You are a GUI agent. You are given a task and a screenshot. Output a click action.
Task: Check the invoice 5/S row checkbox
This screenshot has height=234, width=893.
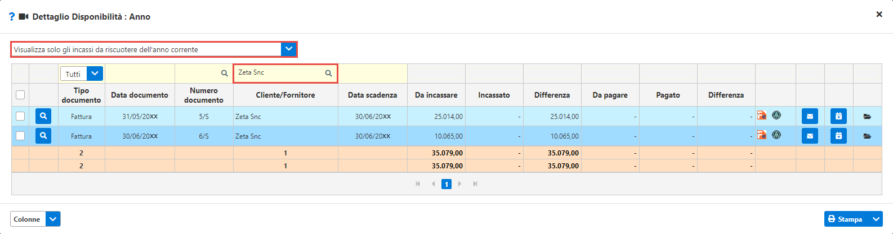tap(20, 116)
